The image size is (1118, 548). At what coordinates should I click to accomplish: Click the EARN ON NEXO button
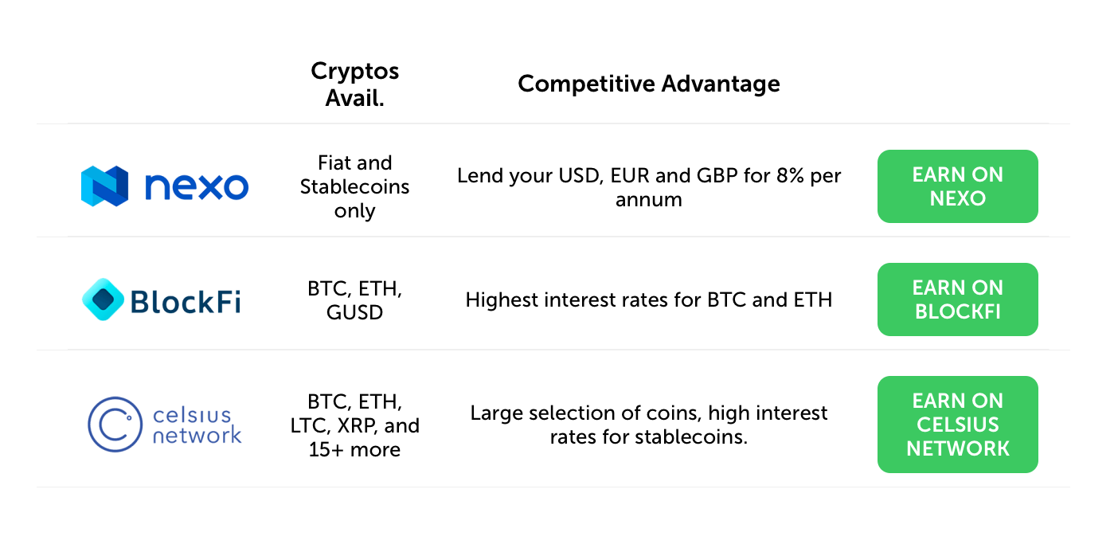point(957,186)
